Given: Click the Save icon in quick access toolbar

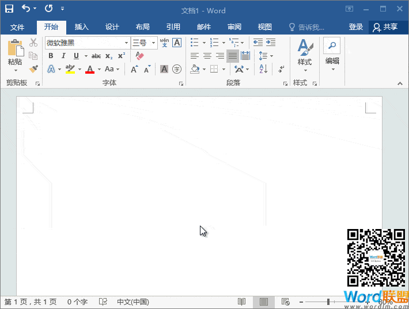Looking at the screenshot, I should [x=9, y=9].
